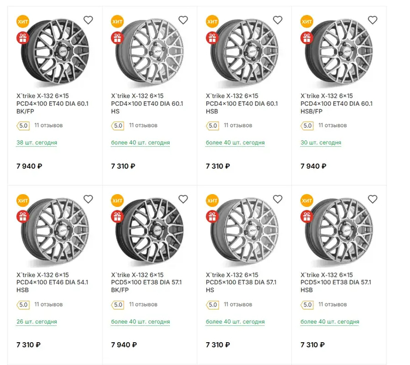410x365 pixels.
Task: Toggle wishlist heart for PCD4×100 ET40 HSB wheel
Action: (x=278, y=20)
